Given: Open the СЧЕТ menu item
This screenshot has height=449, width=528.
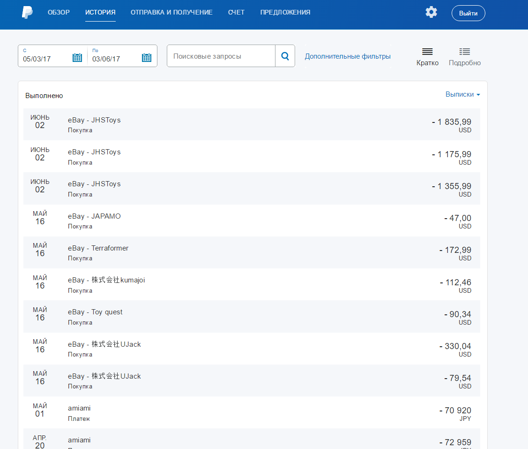Looking at the screenshot, I should click(x=236, y=13).
